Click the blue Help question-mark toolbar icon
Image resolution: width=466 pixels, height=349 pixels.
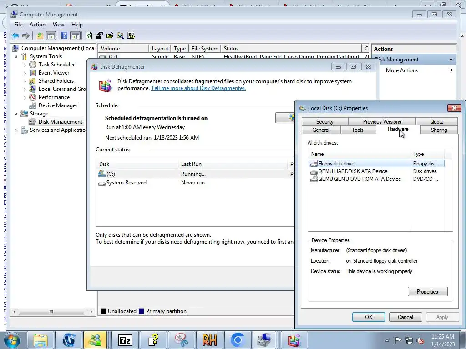coord(64,36)
